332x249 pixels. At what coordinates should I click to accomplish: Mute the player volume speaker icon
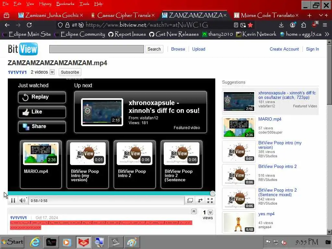[x=22, y=200]
